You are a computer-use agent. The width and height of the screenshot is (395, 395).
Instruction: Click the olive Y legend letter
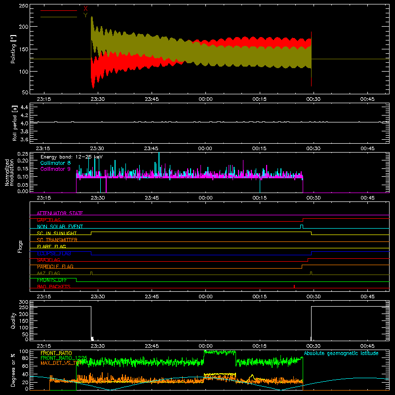[85, 15]
